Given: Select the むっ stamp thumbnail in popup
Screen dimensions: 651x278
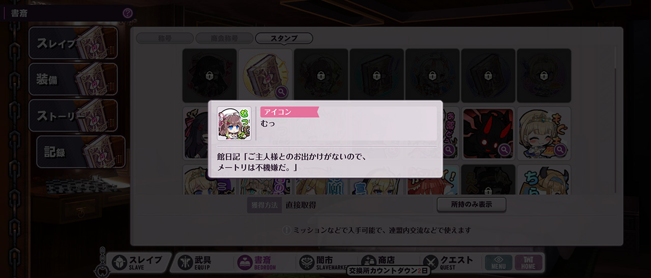Looking at the screenshot, I should coord(234,123).
